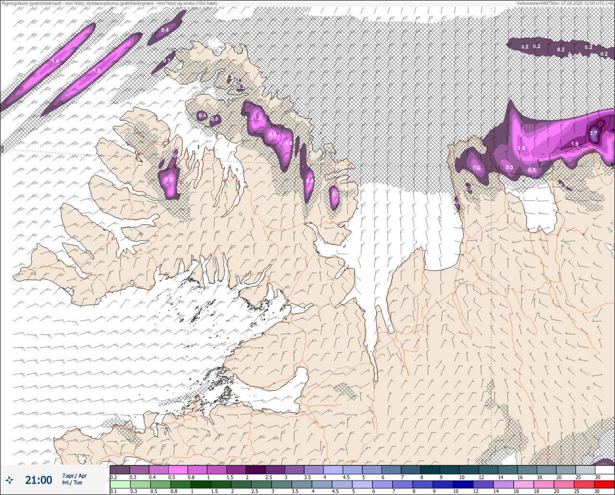The image size is (615, 495).
Task: Pick the white 30 swatch in upper legend row
Action: coord(604,470)
